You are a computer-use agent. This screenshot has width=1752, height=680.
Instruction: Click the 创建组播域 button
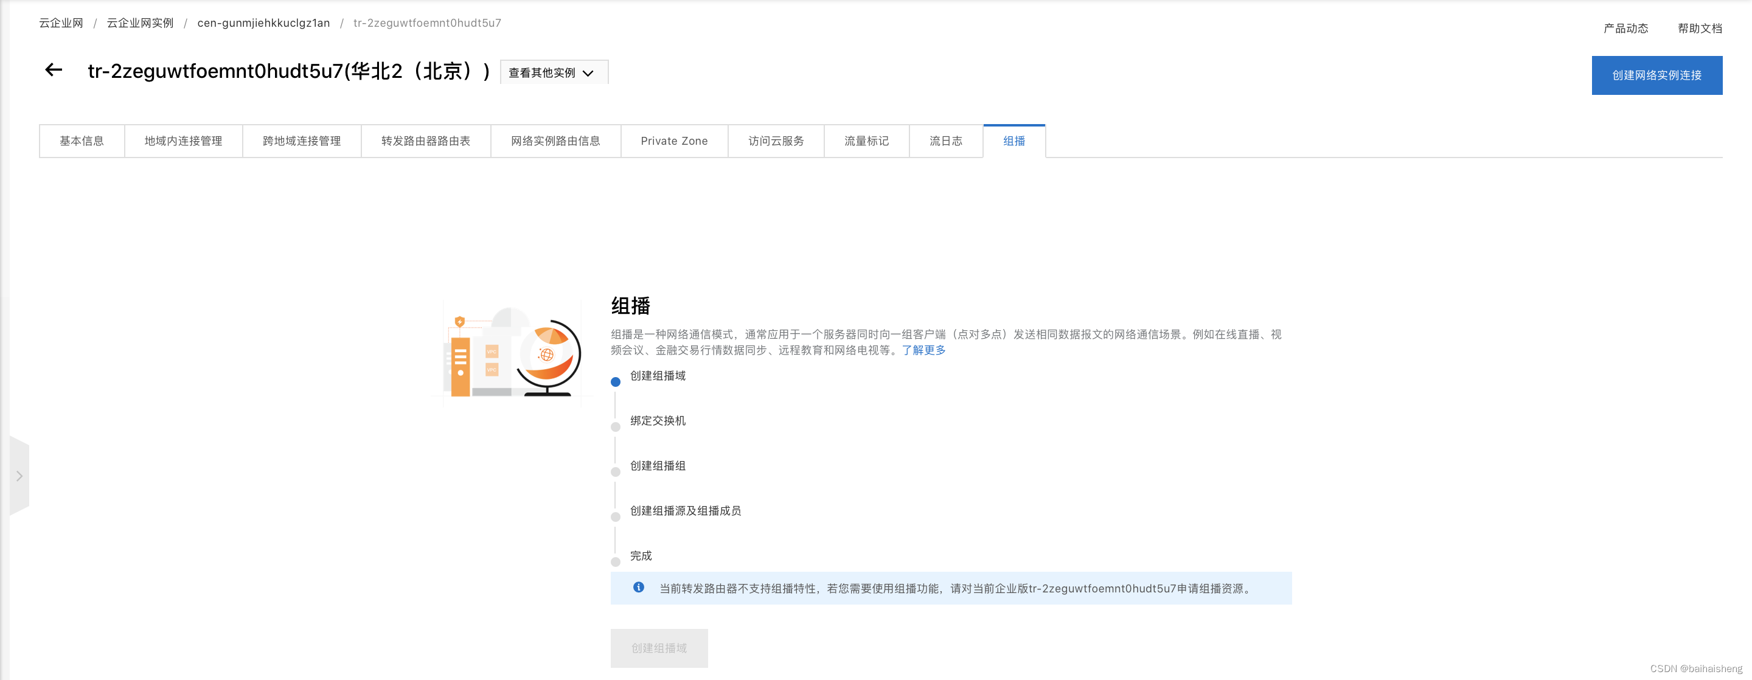(x=658, y=647)
